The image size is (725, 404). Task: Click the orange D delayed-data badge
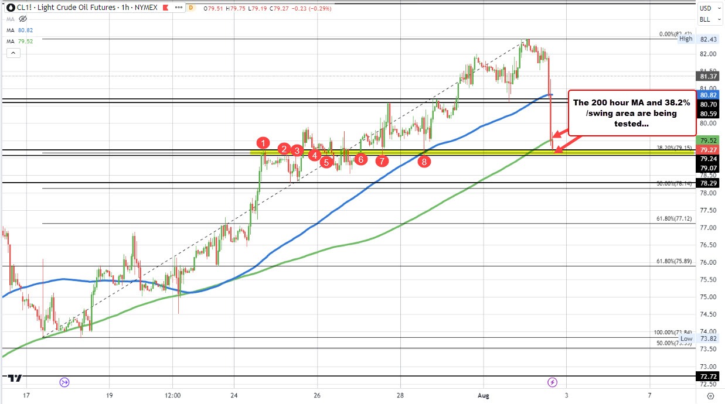click(x=190, y=8)
